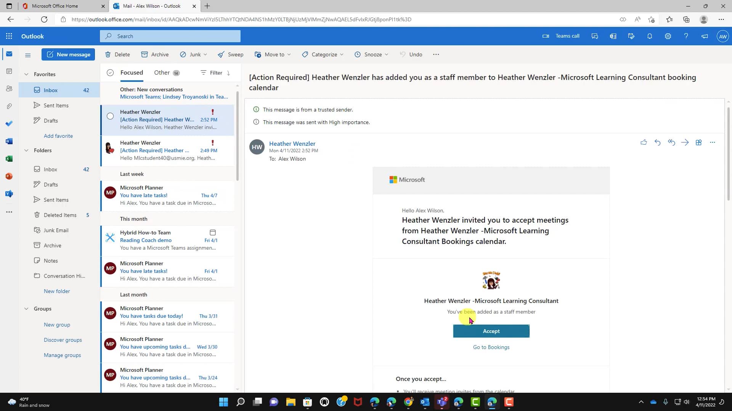
Task: Click inside the Outlook Search box
Action: pos(170,36)
